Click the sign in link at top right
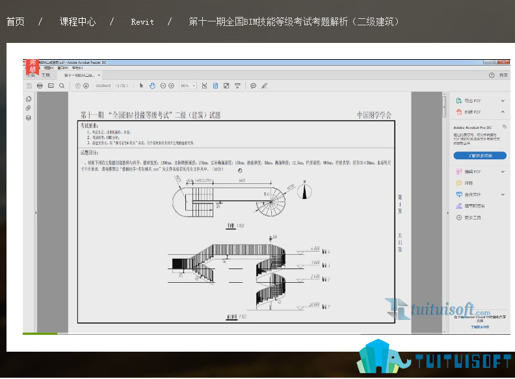 pos(503,75)
